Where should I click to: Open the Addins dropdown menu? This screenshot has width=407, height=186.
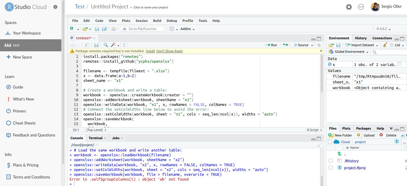(187, 29)
